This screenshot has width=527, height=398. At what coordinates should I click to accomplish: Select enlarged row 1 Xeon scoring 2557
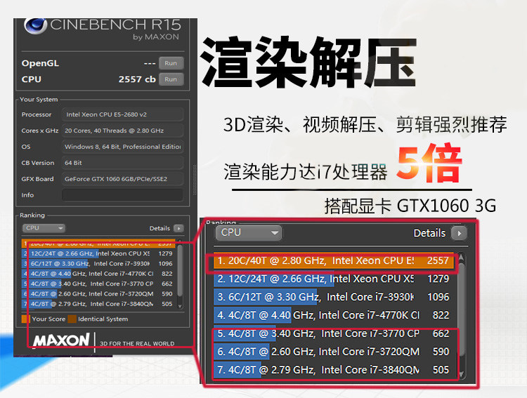click(x=334, y=260)
